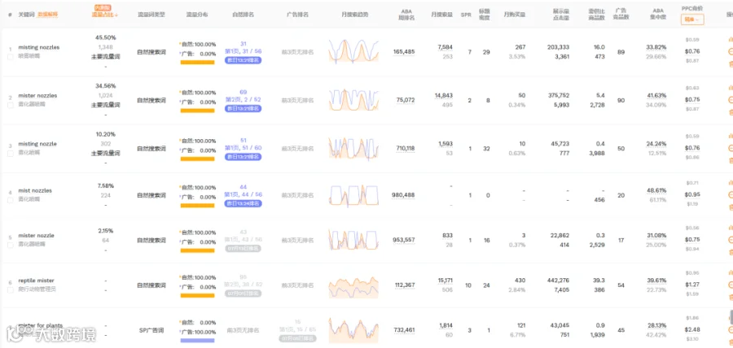The width and height of the screenshot is (733, 348).
Task: Open bar chart icon for misting nozzles row
Action: tap(731, 40)
